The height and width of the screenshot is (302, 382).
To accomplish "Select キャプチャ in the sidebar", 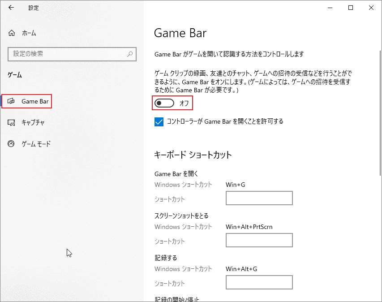I will tap(33, 122).
